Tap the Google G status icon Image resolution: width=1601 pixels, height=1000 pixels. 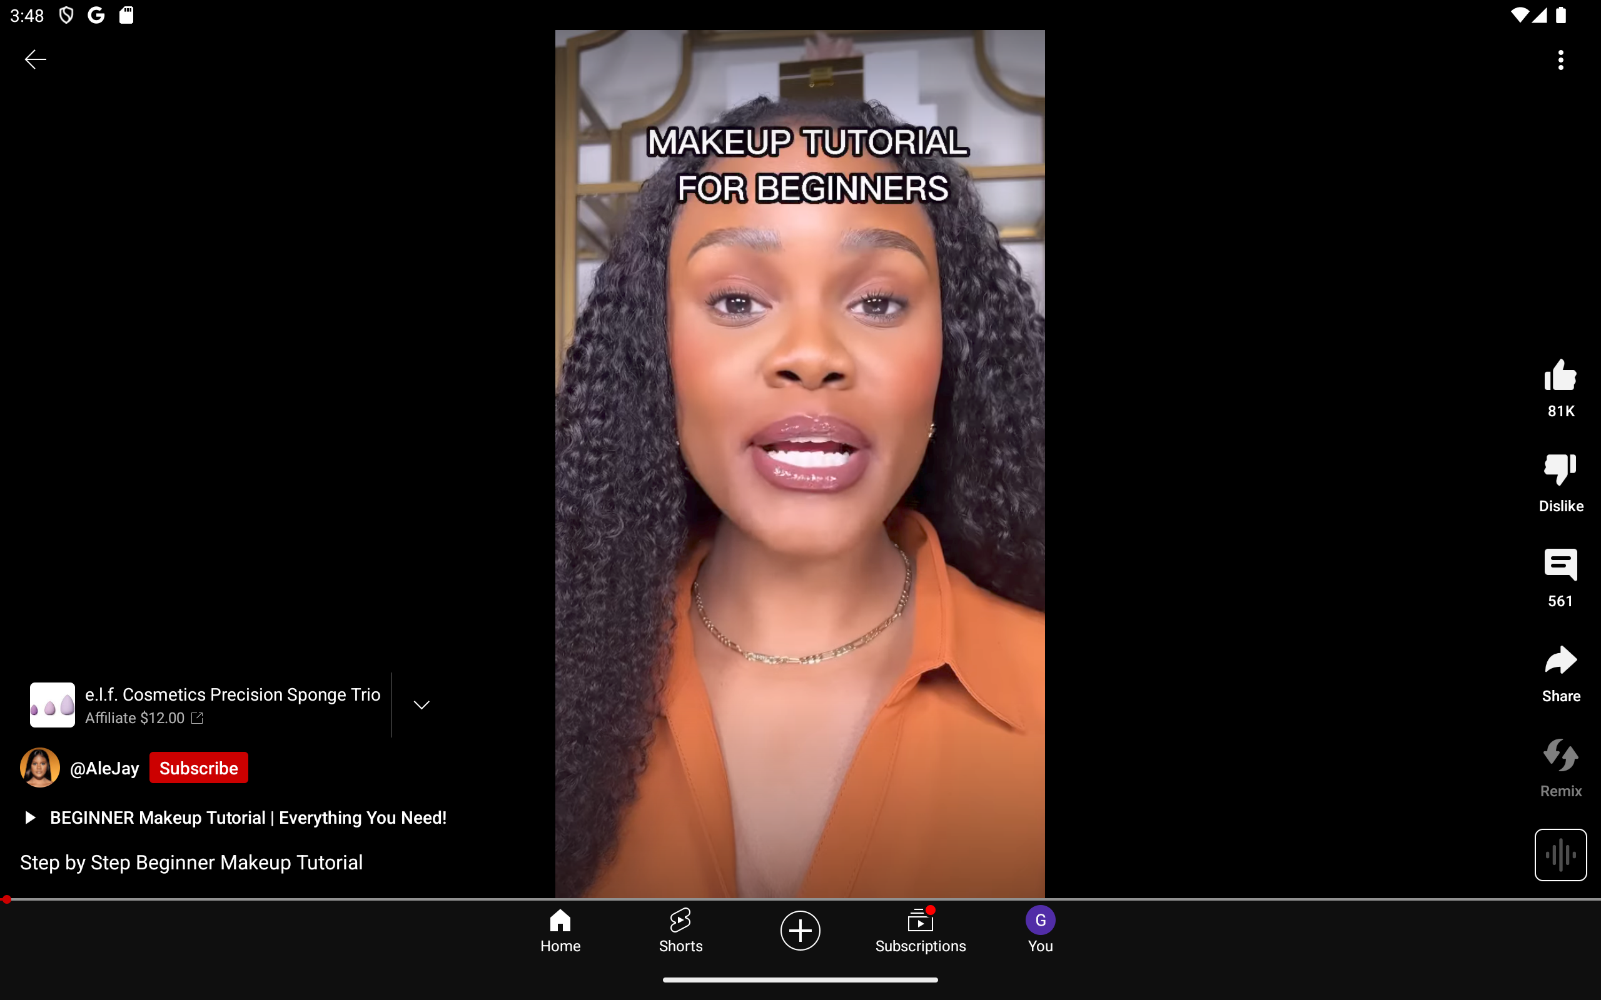pyautogui.click(x=96, y=15)
